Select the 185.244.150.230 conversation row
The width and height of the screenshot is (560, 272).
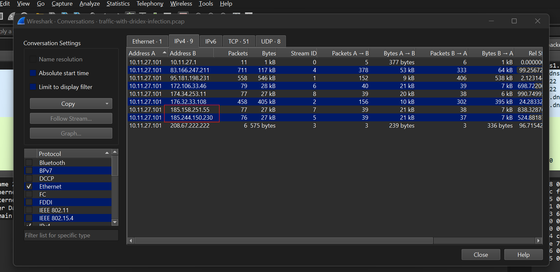pos(335,117)
